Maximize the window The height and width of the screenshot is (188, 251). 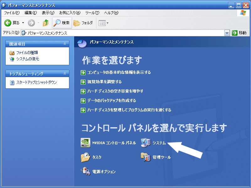238,5
